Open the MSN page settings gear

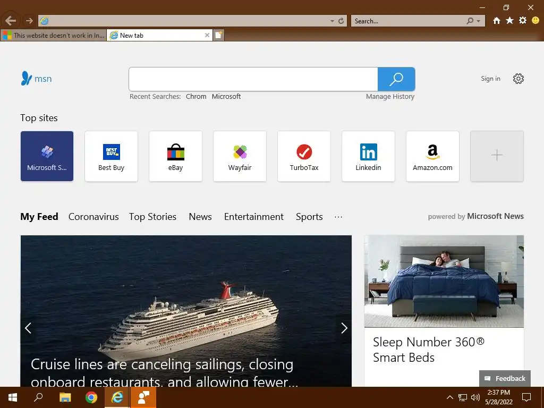518,79
